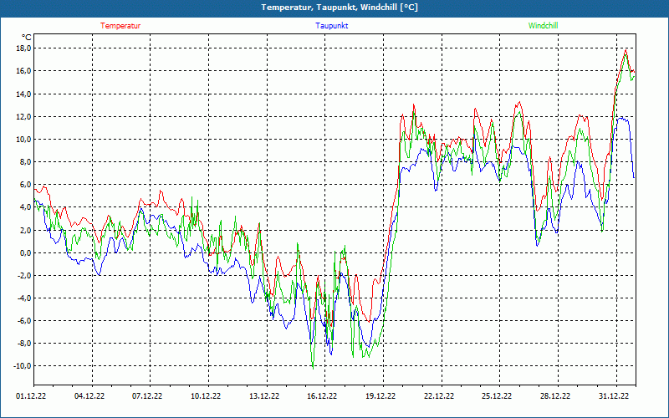The width and height of the screenshot is (669, 418).
Task: Select the -8,0 y-axis value
Action: [x=23, y=343]
